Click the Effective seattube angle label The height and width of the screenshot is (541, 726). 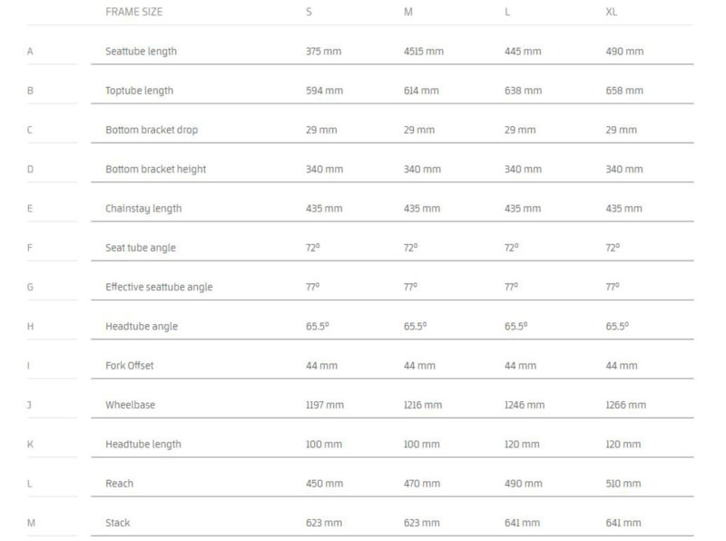point(159,287)
